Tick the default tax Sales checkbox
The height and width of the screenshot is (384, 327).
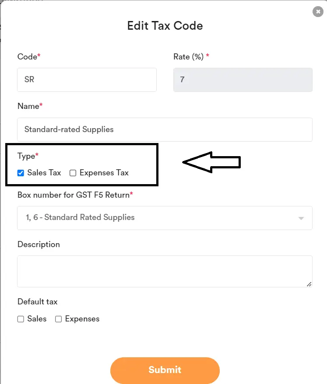click(x=21, y=319)
